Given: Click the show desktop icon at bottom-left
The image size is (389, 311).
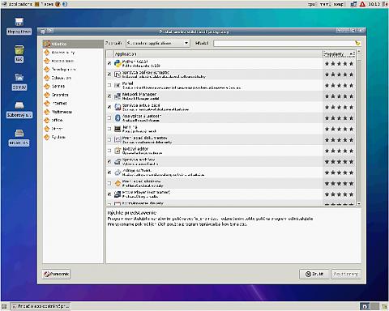Looking at the screenshot, I should (4, 306).
